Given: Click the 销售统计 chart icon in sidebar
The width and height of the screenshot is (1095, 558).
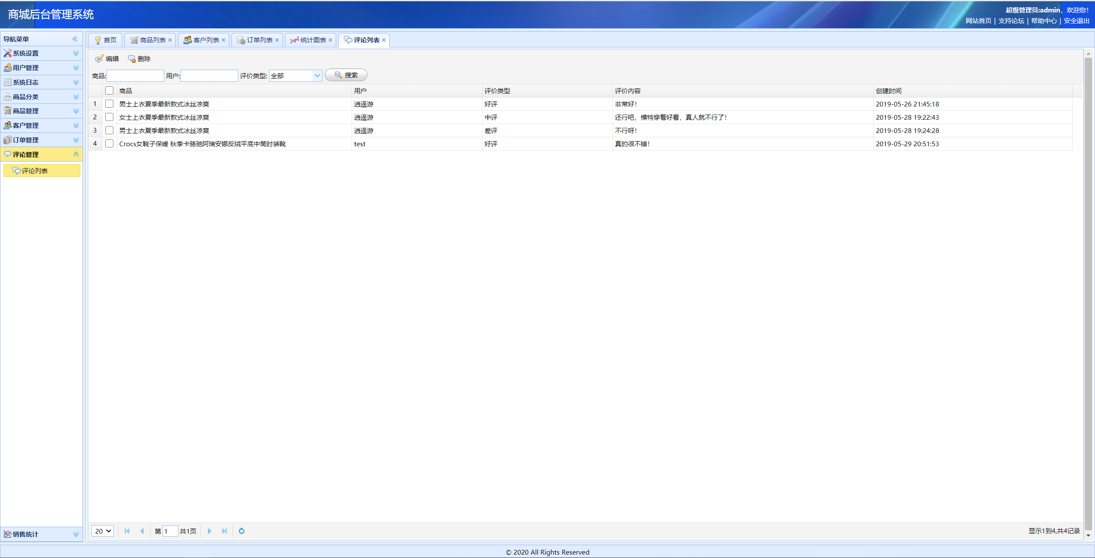Looking at the screenshot, I should click(x=8, y=534).
